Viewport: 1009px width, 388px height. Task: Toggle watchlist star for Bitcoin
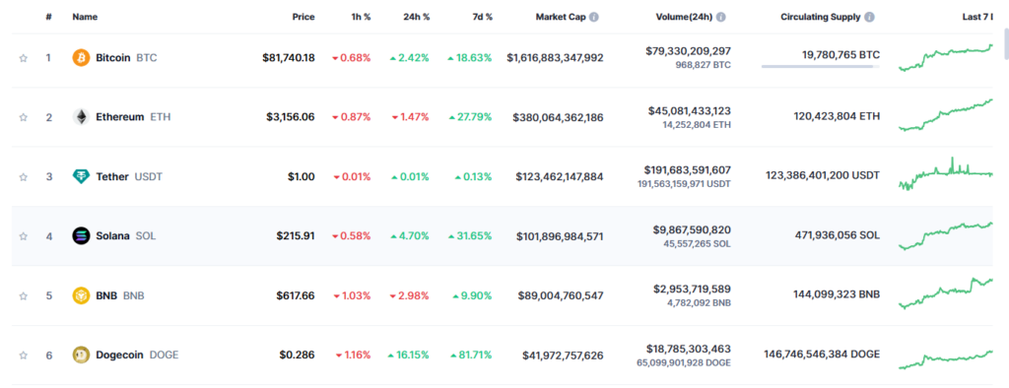pos(24,58)
